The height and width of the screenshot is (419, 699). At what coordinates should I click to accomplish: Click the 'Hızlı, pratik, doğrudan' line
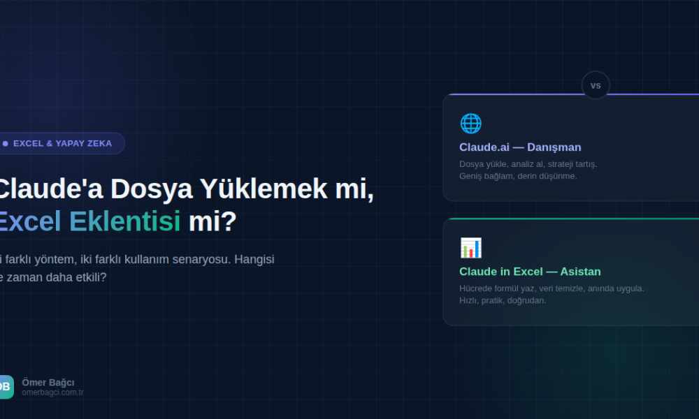point(503,300)
